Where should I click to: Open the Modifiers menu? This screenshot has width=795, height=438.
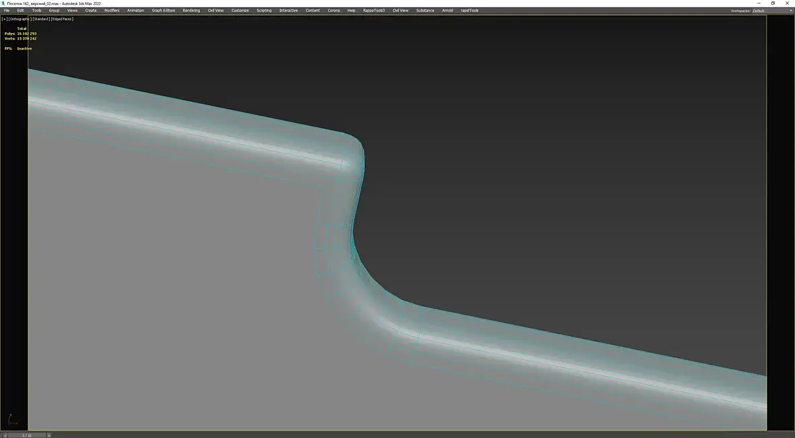tap(112, 10)
